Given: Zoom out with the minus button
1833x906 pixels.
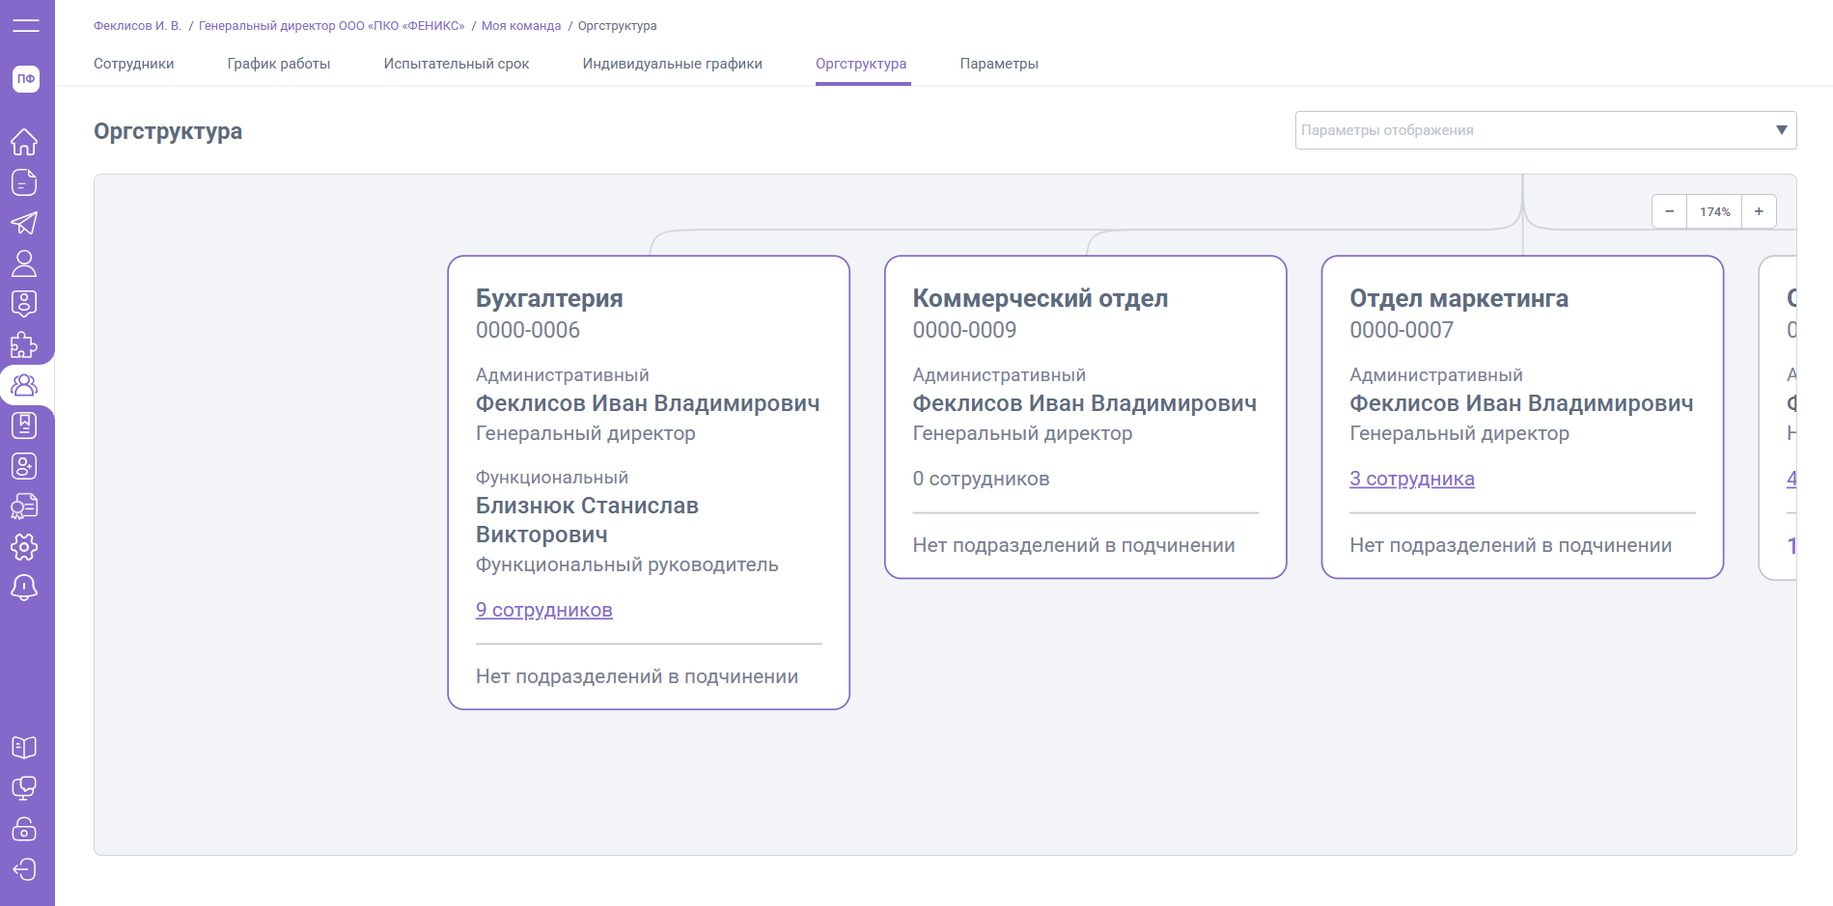Looking at the screenshot, I should pos(1669,211).
